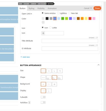Switch to the Visibility tab

(41, 8)
